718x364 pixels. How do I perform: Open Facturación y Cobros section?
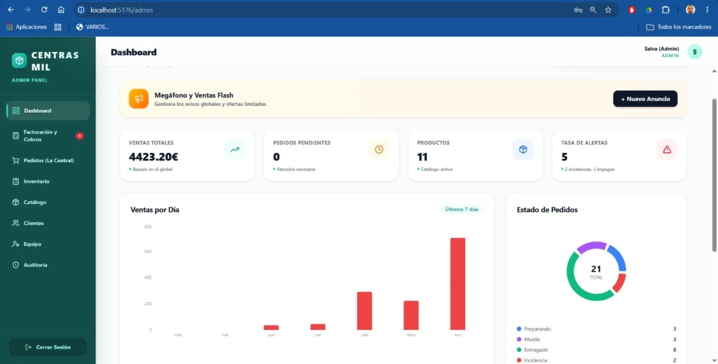coord(48,136)
